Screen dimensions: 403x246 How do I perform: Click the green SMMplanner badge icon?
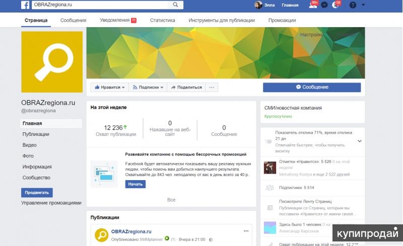(167, 238)
